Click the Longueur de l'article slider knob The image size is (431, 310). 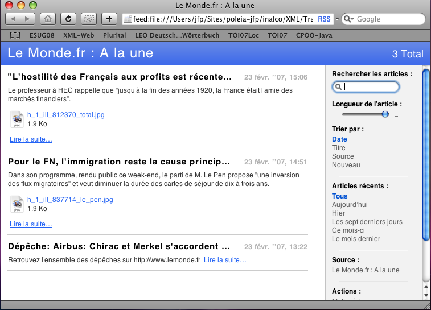[385, 114]
